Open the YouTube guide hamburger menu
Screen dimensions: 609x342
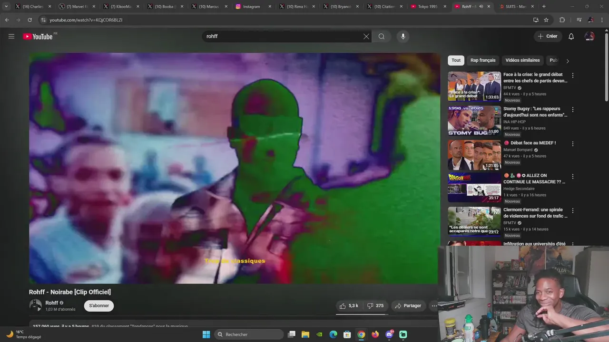(x=11, y=37)
